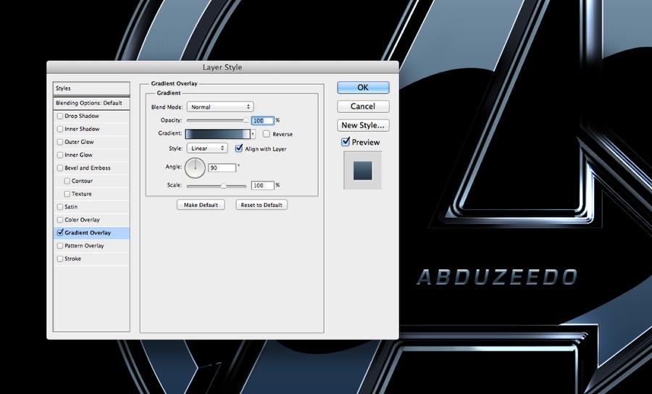
Task: Toggle the Align with Layer checkbox
Action: click(x=239, y=148)
